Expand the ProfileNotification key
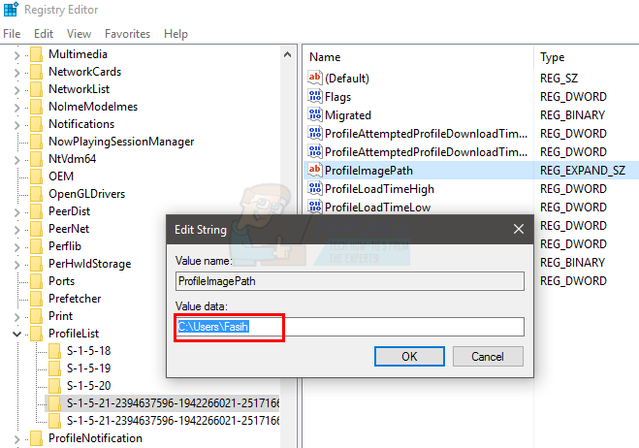 click(16, 439)
